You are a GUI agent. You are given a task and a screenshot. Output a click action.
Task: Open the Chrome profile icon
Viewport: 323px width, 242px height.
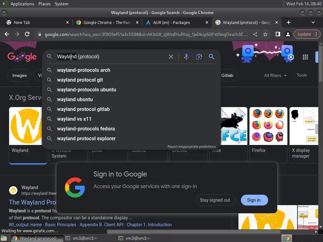click(x=288, y=34)
